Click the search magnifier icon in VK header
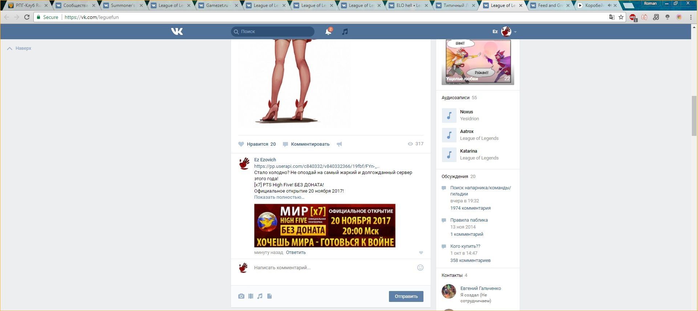Image resolution: width=698 pixels, height=311 pixels. pyautogui.click(x=236, y=32)
